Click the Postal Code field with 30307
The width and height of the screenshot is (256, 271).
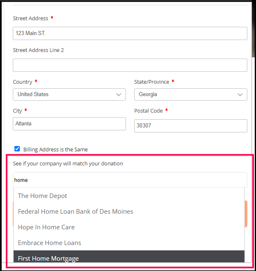click(x=191, y=126)
